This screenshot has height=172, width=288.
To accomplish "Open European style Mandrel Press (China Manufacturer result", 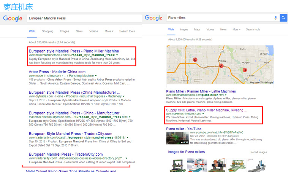I will pyautogui.click(x=74, y=92).
